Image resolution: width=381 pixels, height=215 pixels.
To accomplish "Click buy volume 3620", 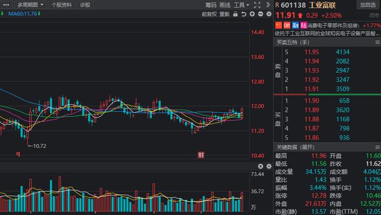I will point(343,110).
